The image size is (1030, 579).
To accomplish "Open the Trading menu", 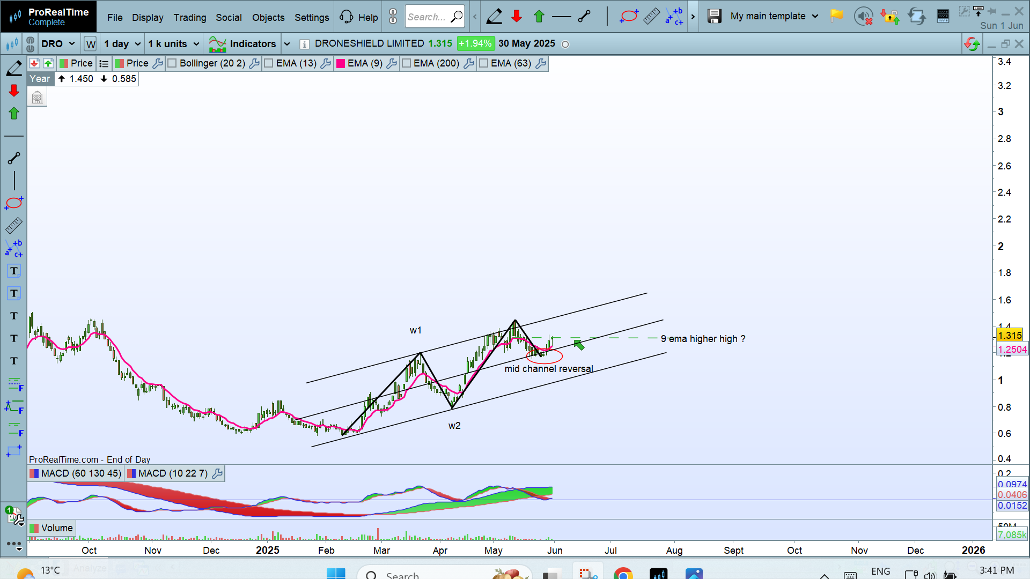I will pos(190,17).
